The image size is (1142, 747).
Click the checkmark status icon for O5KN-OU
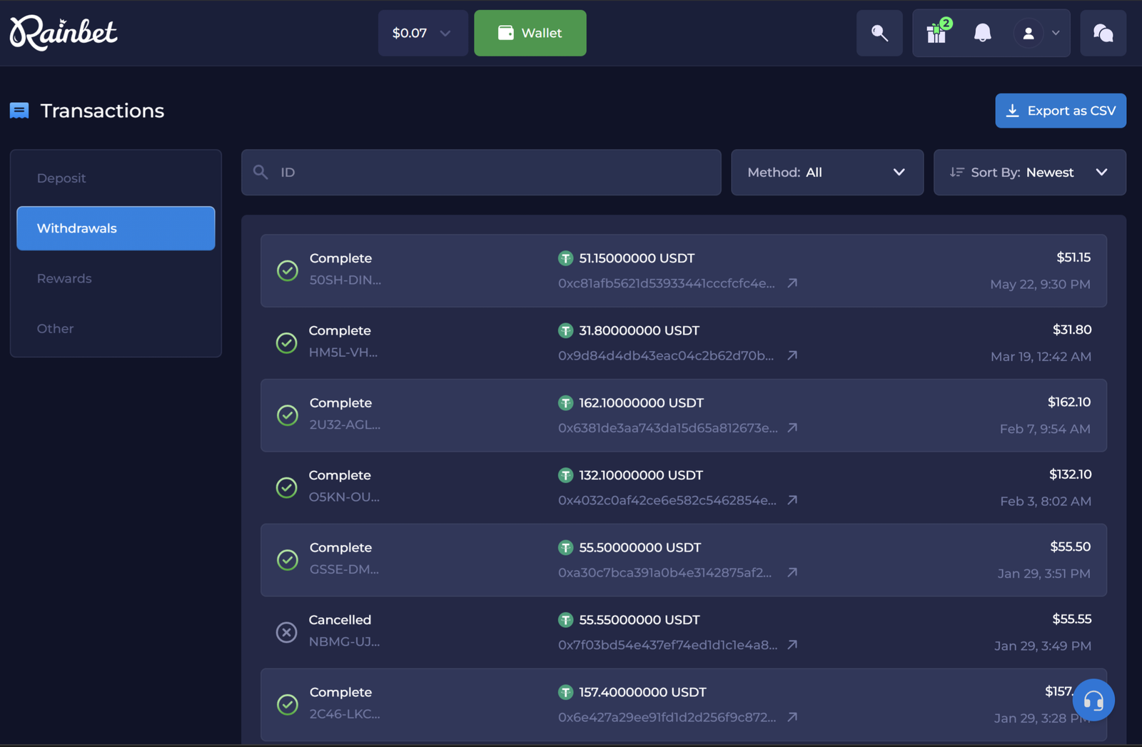(x=287, y=487)
